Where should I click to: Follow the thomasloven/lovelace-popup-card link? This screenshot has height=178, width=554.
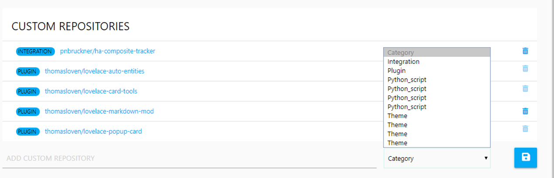[93, 131]
